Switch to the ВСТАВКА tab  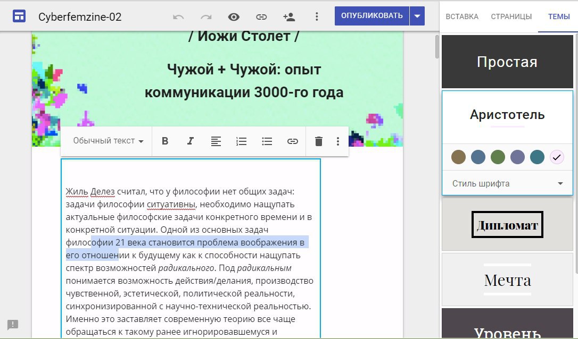click(x=462, y=16)
